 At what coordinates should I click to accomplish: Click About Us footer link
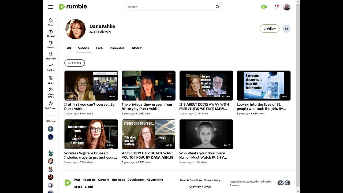89,180
